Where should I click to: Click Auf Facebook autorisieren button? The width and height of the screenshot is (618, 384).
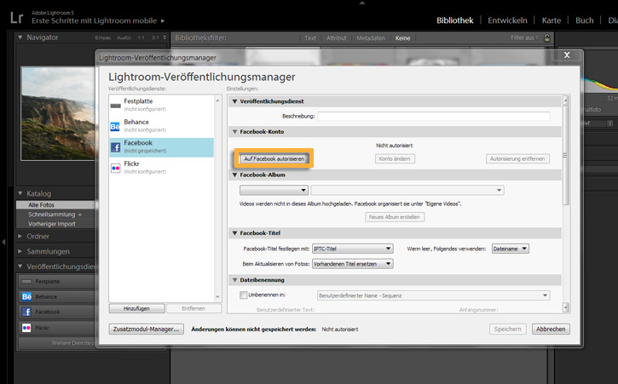click(x=274, y=158)
